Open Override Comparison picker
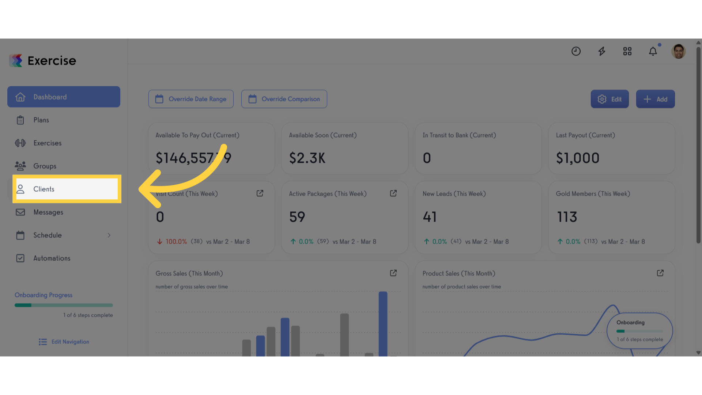The image size is (702, 395). (x=284, y=99)
